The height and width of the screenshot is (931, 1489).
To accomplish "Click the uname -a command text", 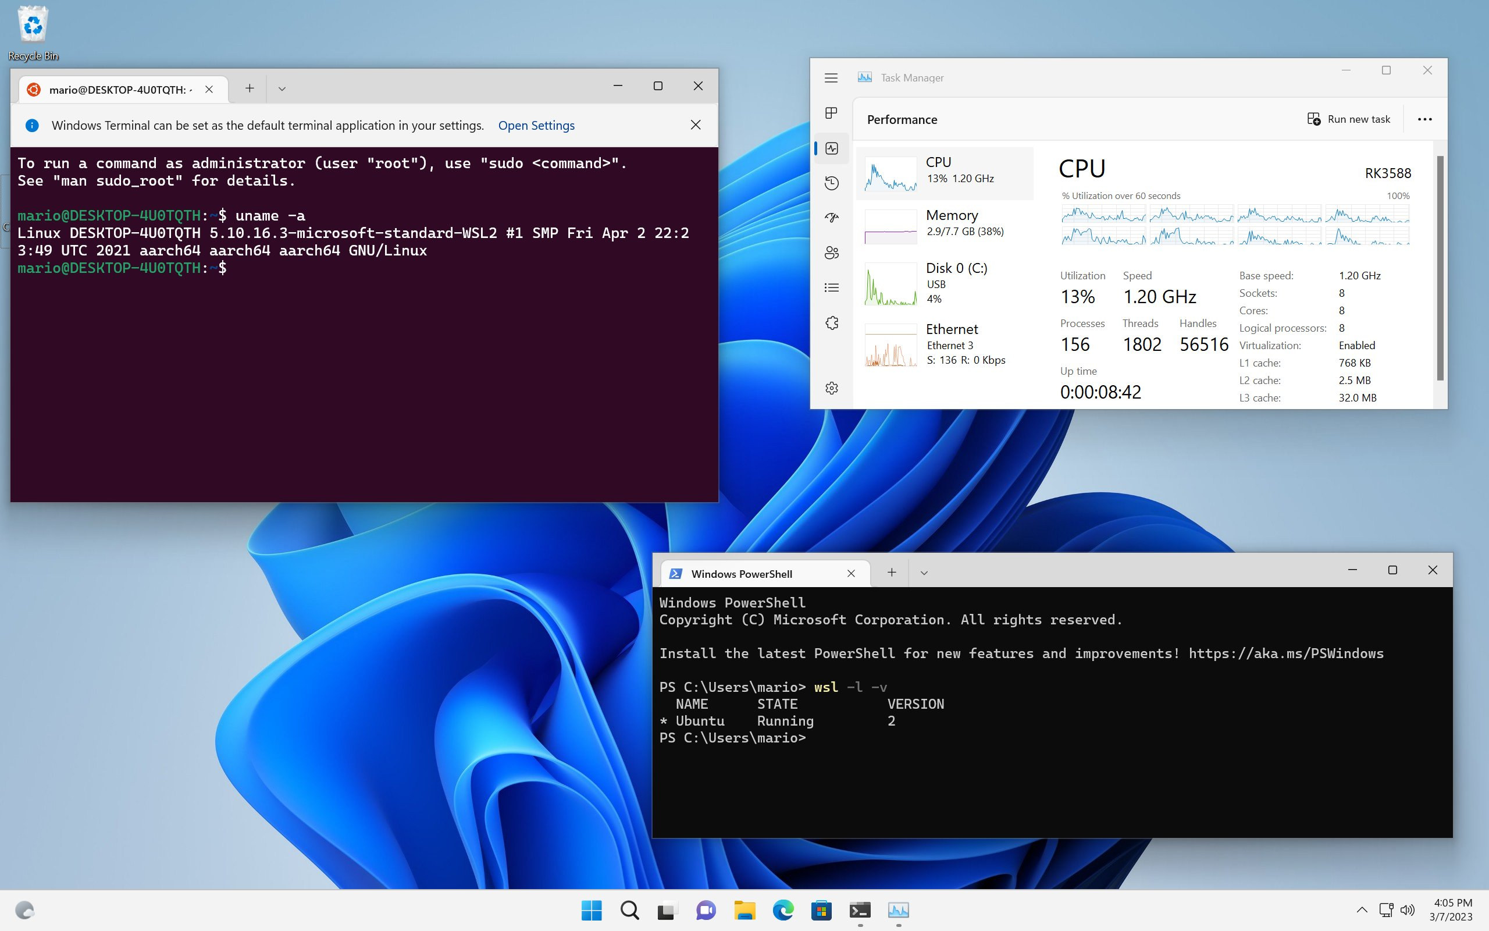I will [x=270, y=215].
